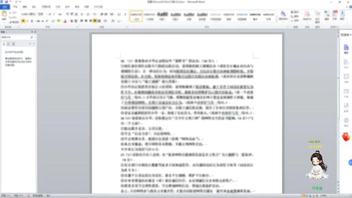This screenshot has width=352, height=198.
Task: Click the blue Help question mark icon
Action: (x=351, y=7)
